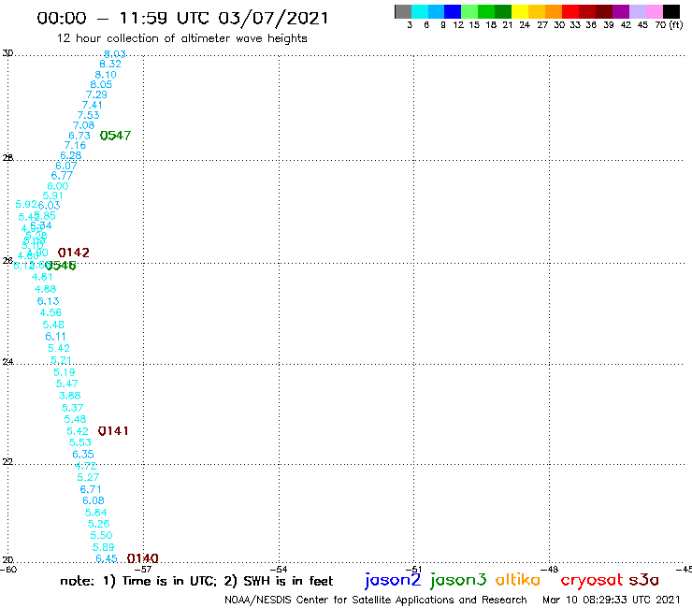This screenshot has height=608, width=692.
Task: Click the cyan swatch in the color scale
Action: 420,11
